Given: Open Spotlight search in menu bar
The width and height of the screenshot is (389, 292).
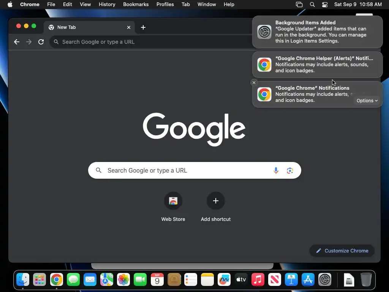Looking at the screenshot, I should 312,5.
